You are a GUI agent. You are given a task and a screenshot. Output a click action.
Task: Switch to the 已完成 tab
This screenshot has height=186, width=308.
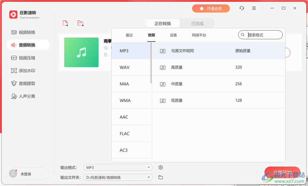coord(198,23)
